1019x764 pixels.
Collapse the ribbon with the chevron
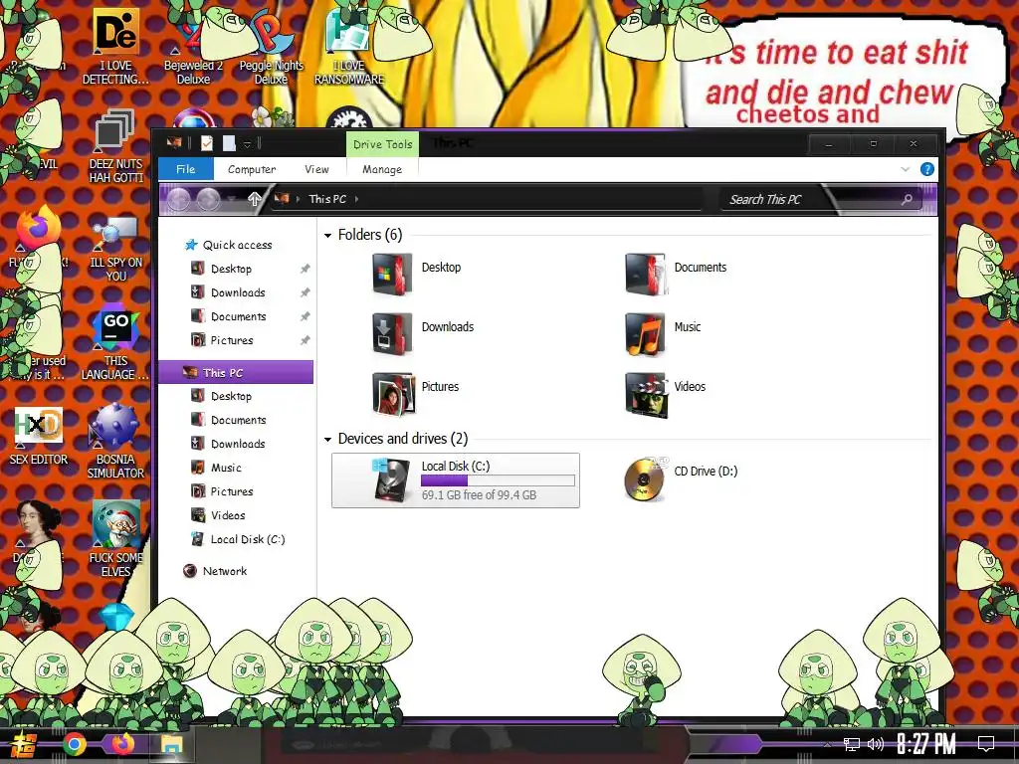(x=906, y=169)
